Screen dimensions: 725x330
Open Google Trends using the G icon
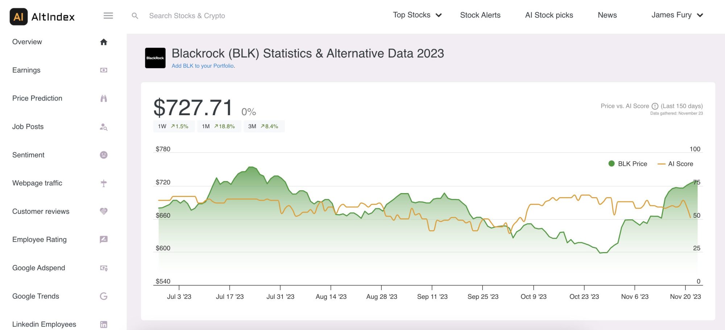(104, 296)
